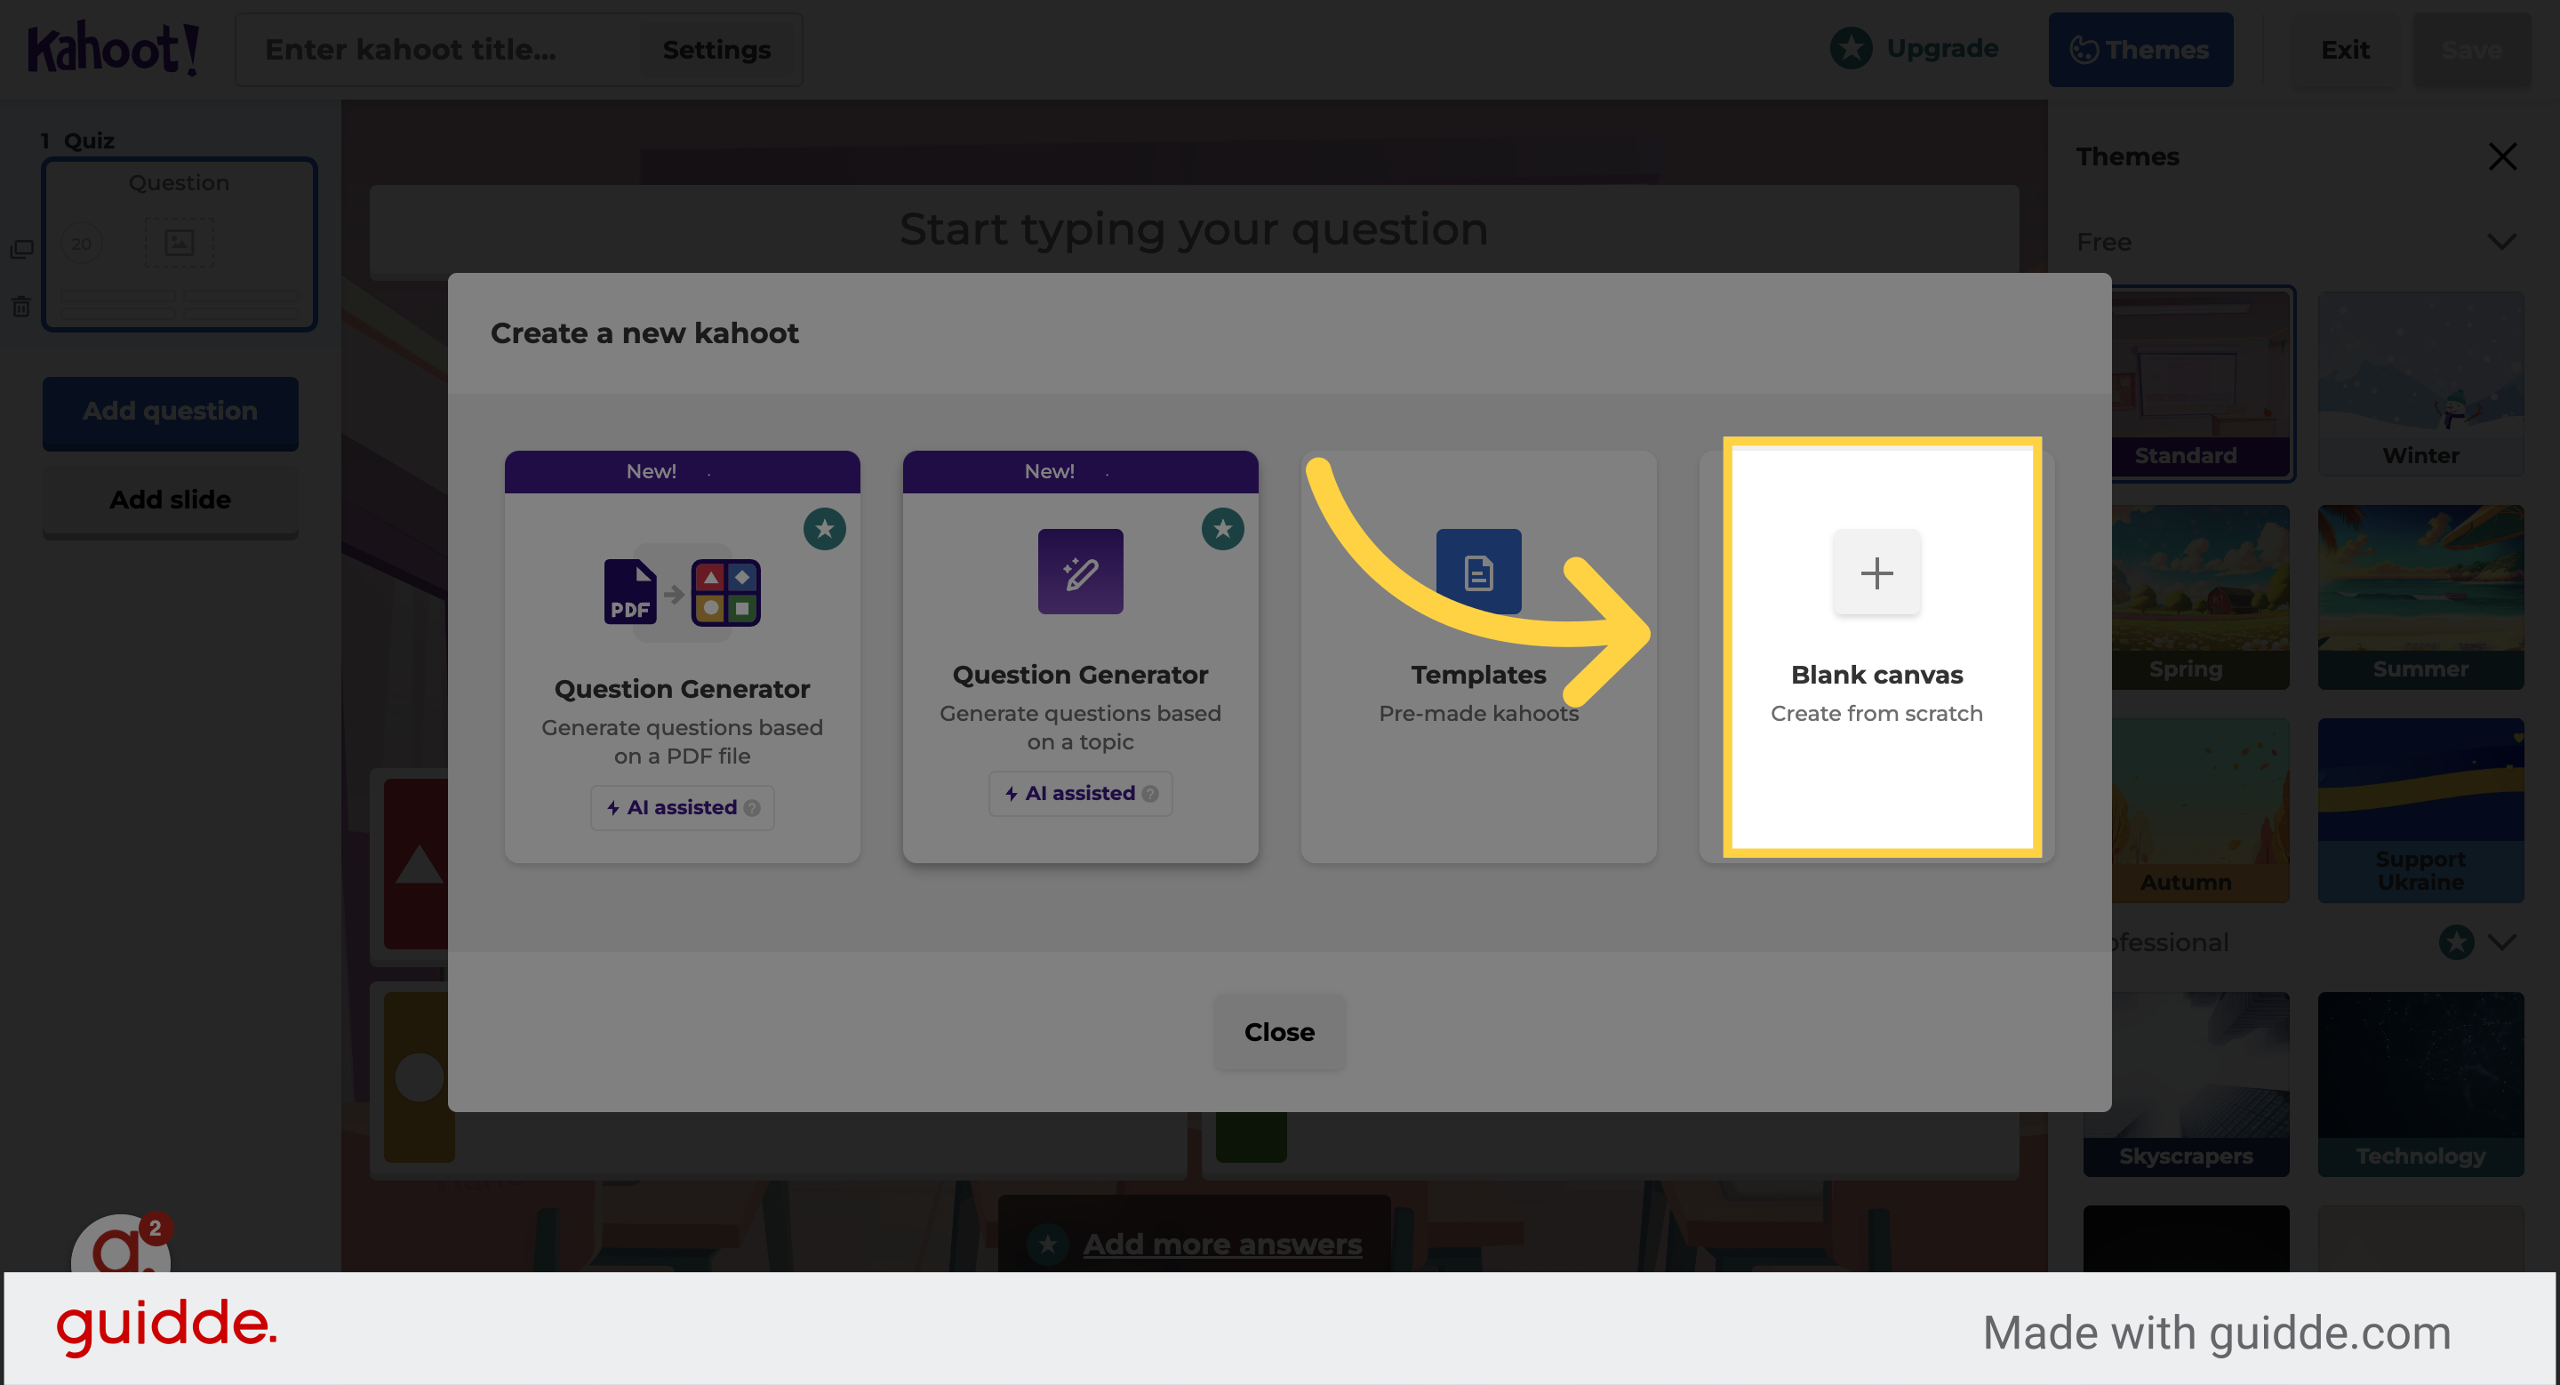Dismiss the Themes panel with the X

2502,156
